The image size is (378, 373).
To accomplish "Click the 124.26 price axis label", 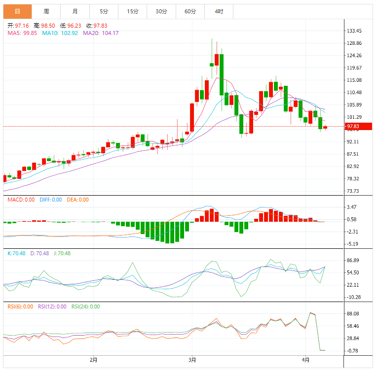I will (354, 56).
